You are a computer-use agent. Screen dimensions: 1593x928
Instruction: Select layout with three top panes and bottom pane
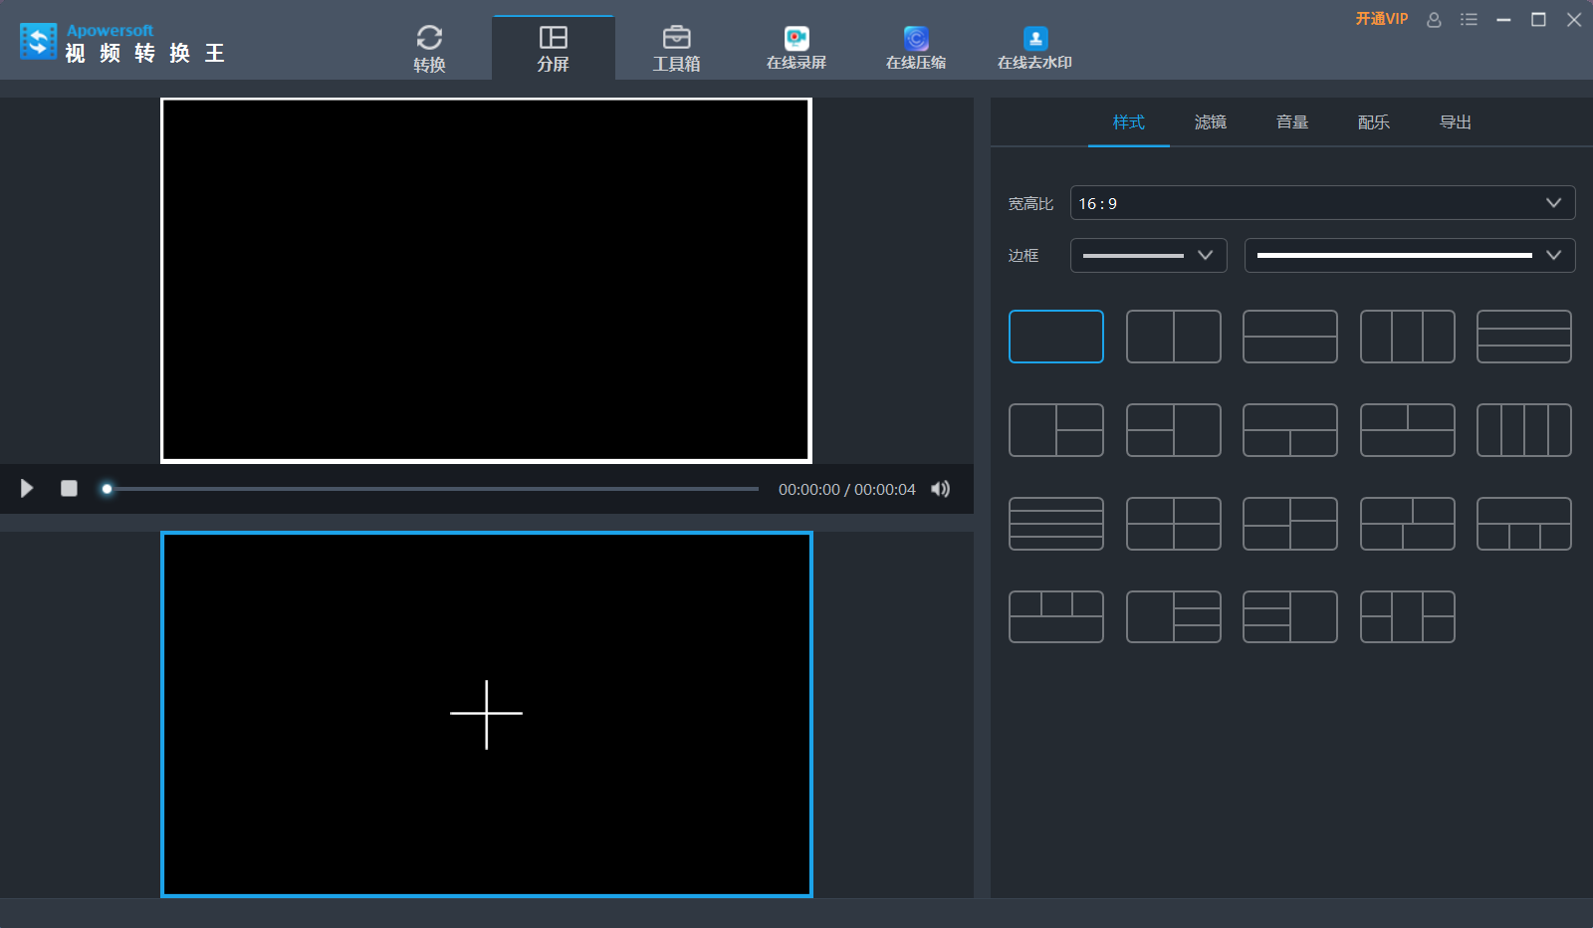click(1056, 617)
